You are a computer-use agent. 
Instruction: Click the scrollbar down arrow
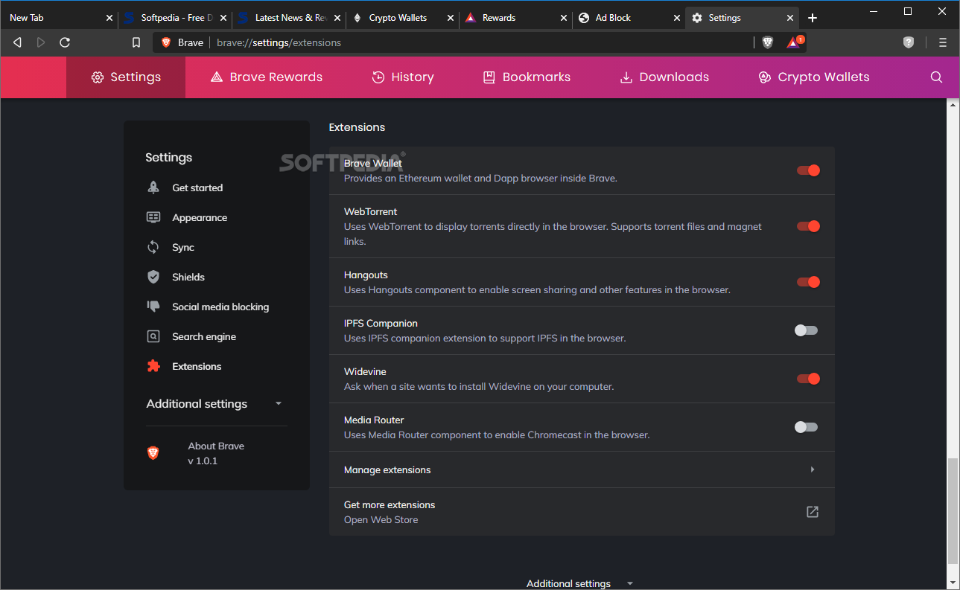(x=953, y=583)
